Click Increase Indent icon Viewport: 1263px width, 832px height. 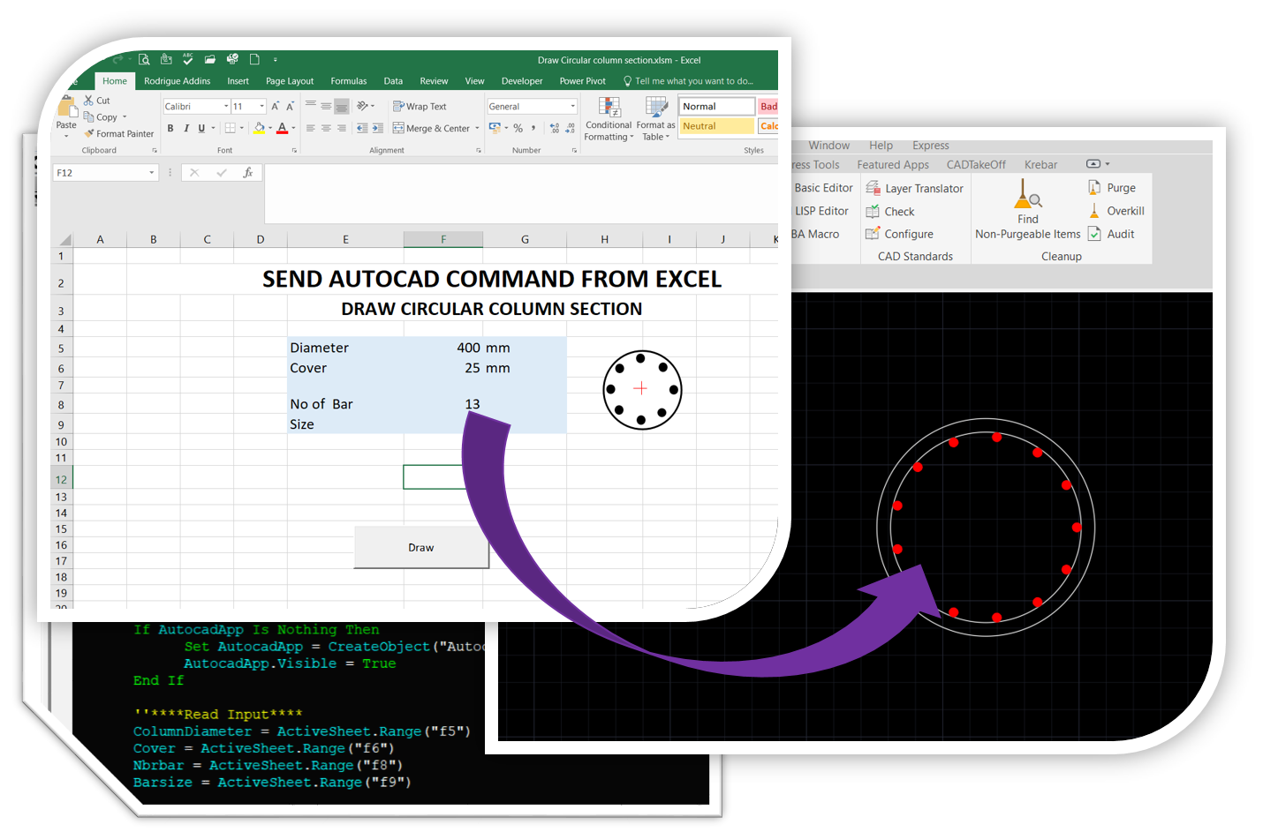(x=377, y=128)
